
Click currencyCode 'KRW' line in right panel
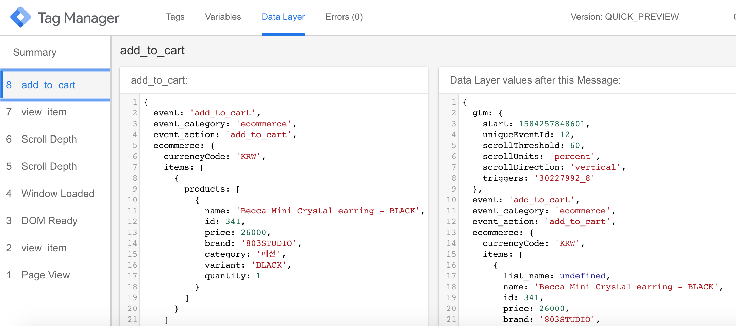point(534,243)
